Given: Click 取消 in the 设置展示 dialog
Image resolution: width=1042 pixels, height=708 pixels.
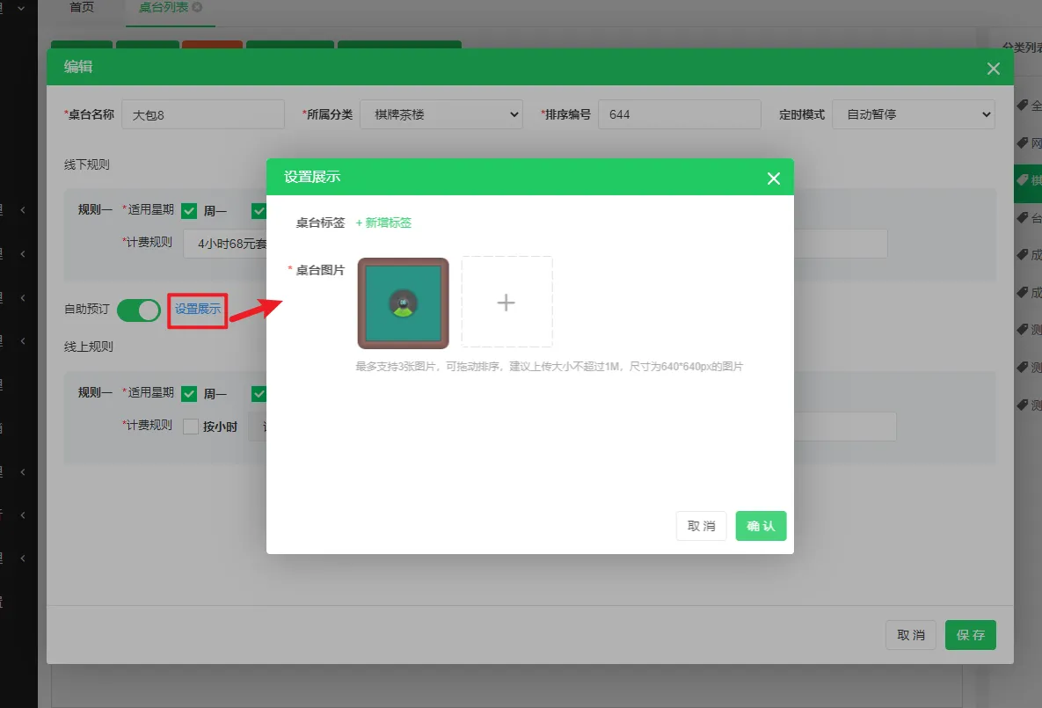Looking at the screenshot, I should pos(701,526).
